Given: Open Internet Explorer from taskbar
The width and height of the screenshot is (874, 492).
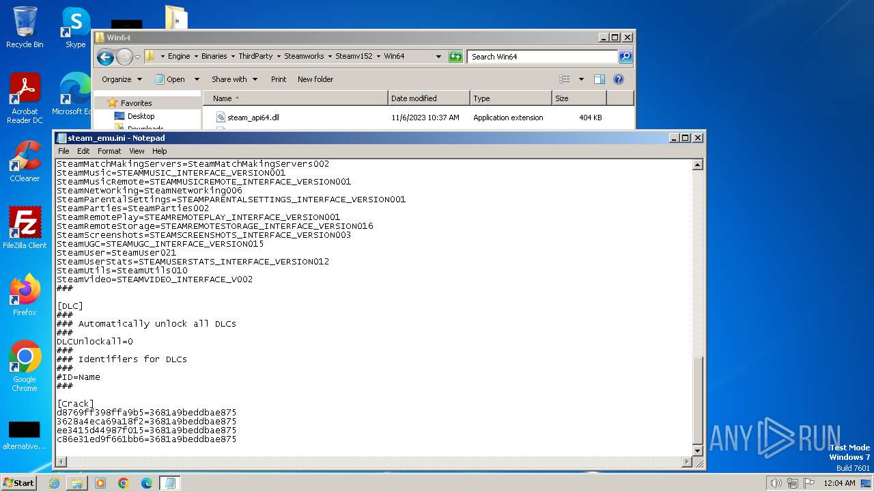Looking at the screenshot, I should tap(54, 483).
